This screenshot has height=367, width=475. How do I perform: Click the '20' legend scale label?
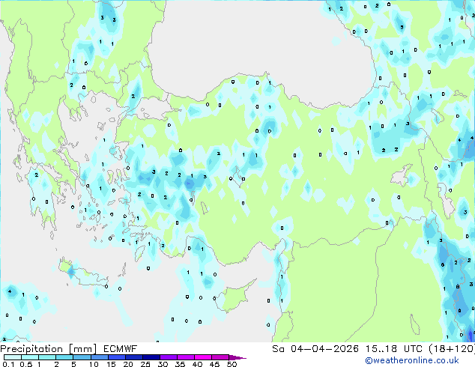[128, 364]
